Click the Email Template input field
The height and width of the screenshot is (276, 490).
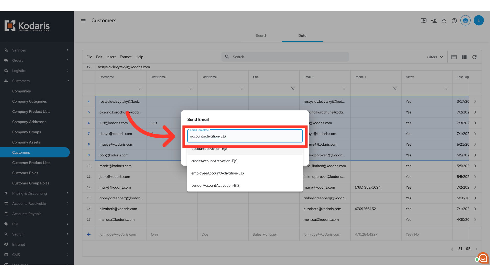point(244,136)
